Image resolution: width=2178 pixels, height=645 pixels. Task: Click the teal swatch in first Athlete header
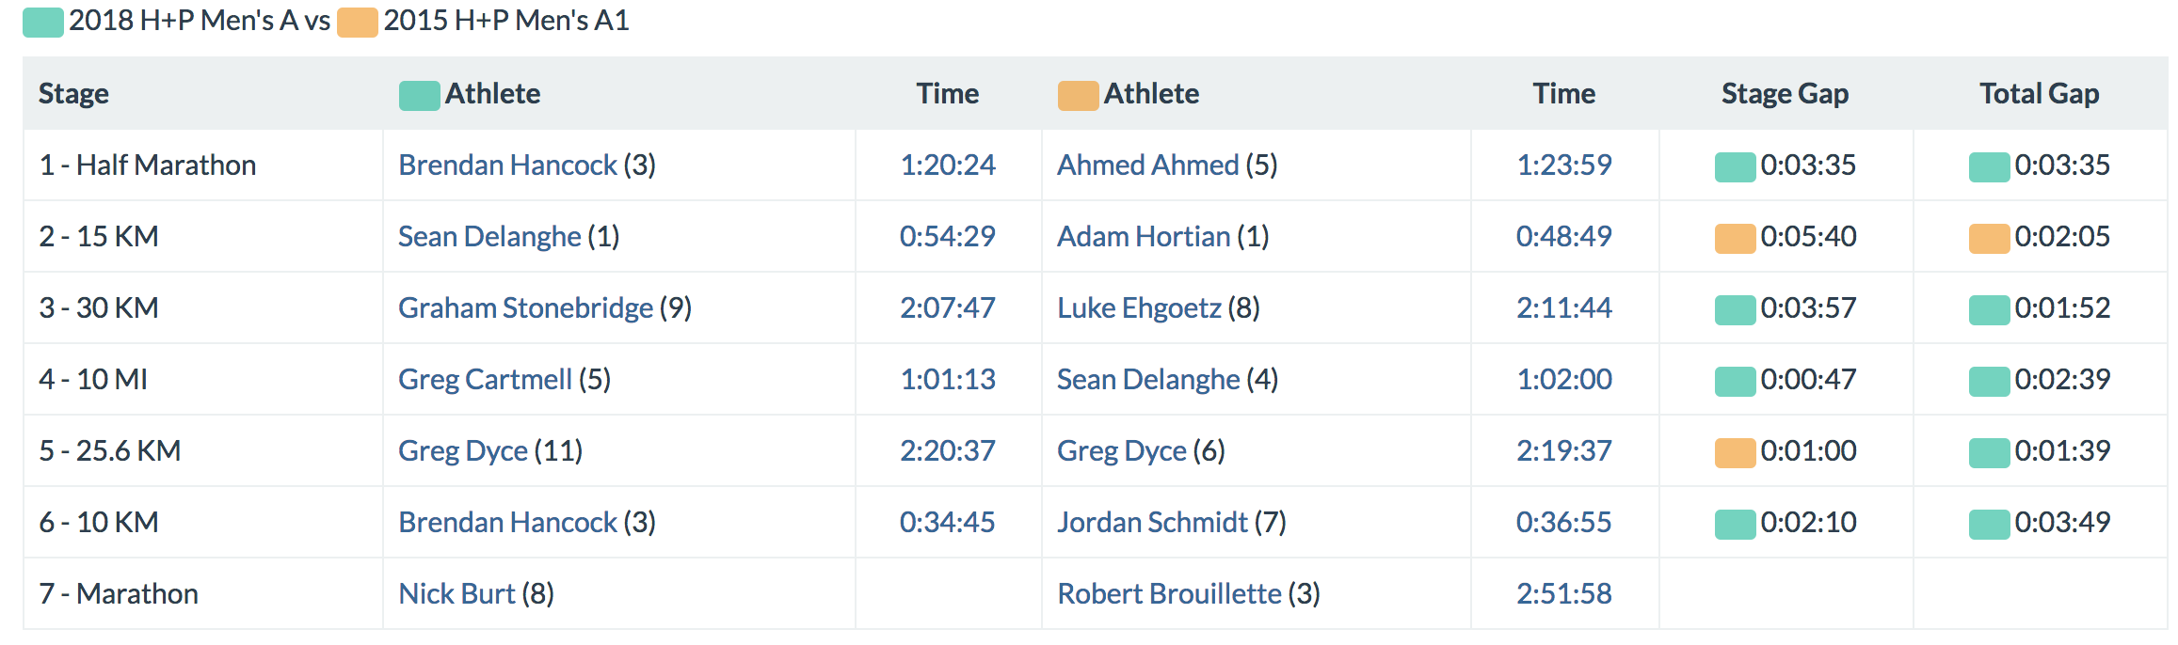click(x=419, y=95)
